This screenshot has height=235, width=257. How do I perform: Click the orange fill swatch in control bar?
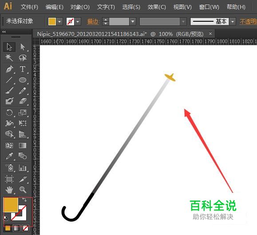(x=52, y=21)
